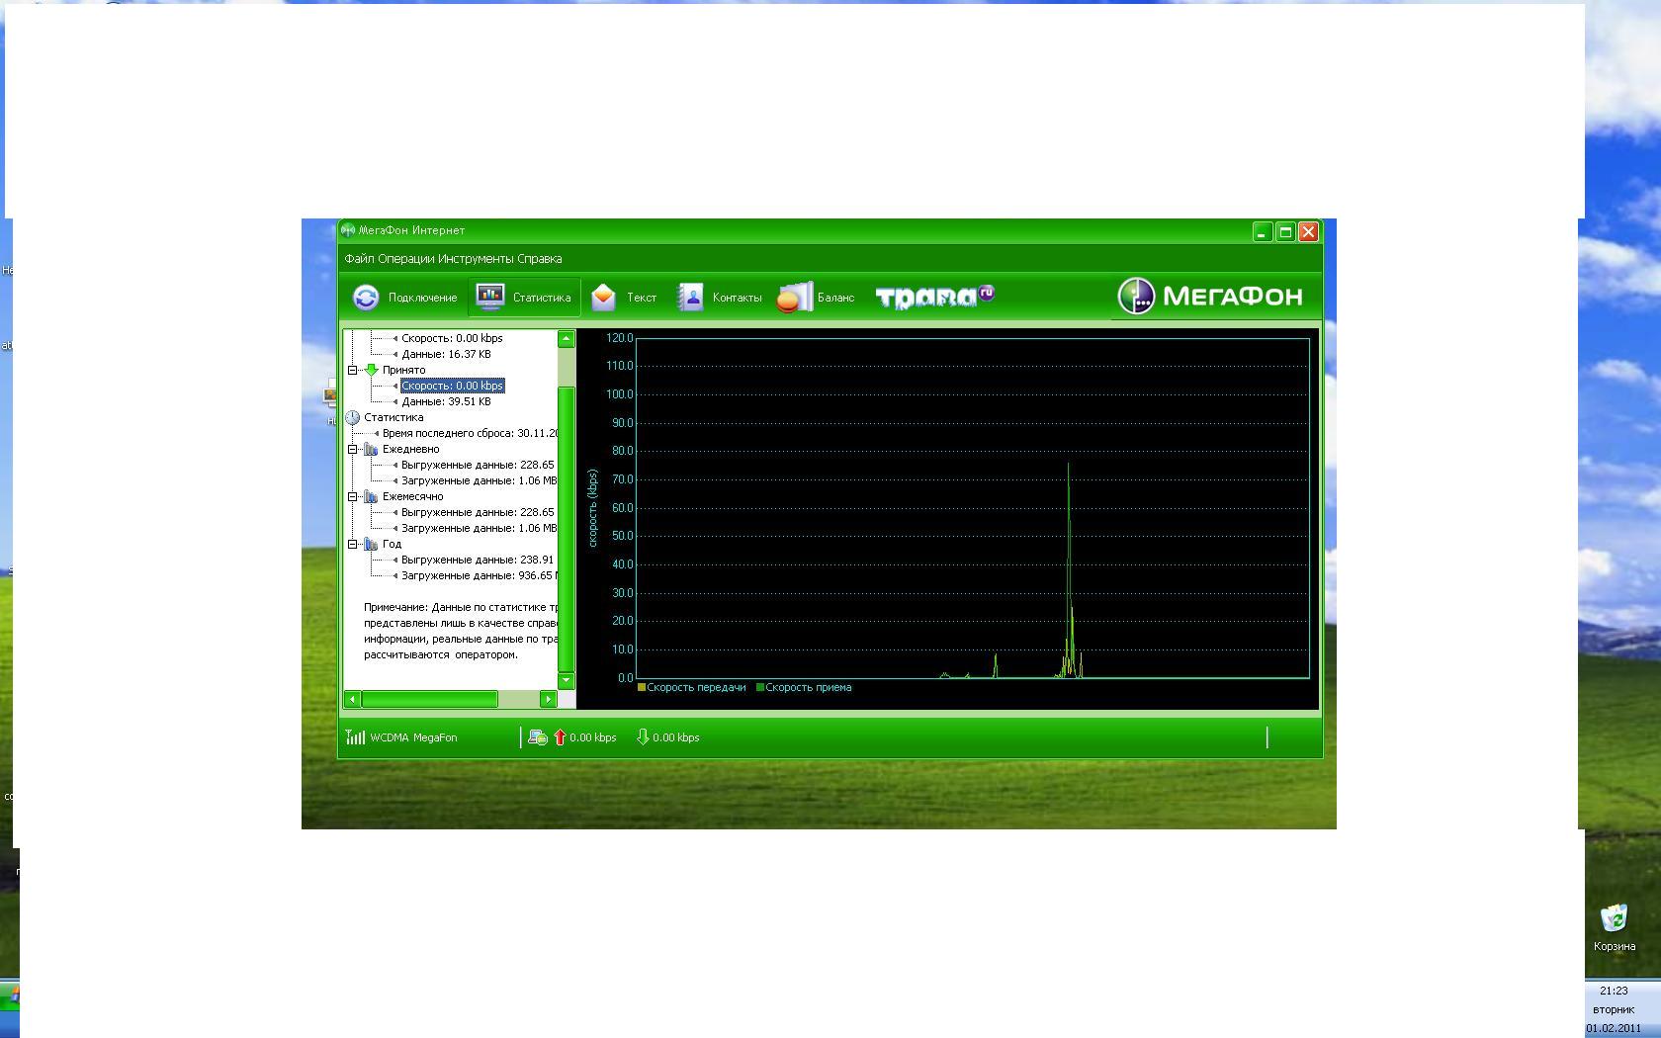Viewport: 1661px width, 1038px height.
Task: Switch to the Баланс tab label
Action: [835, 298]
